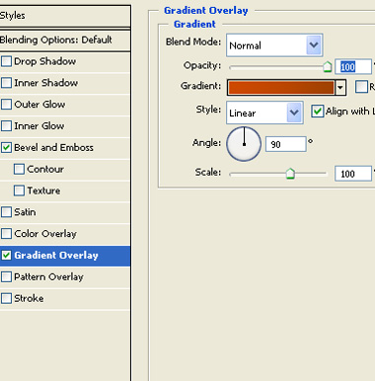Open the Style dropdown showing Linear
The width and height of the screenshot is (375, 381).
click(x=264, y=113)
